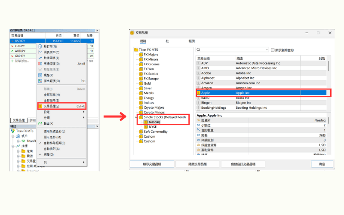
Task: Click the Depth of Market (市場深度) icon
Action: point(40,64)
